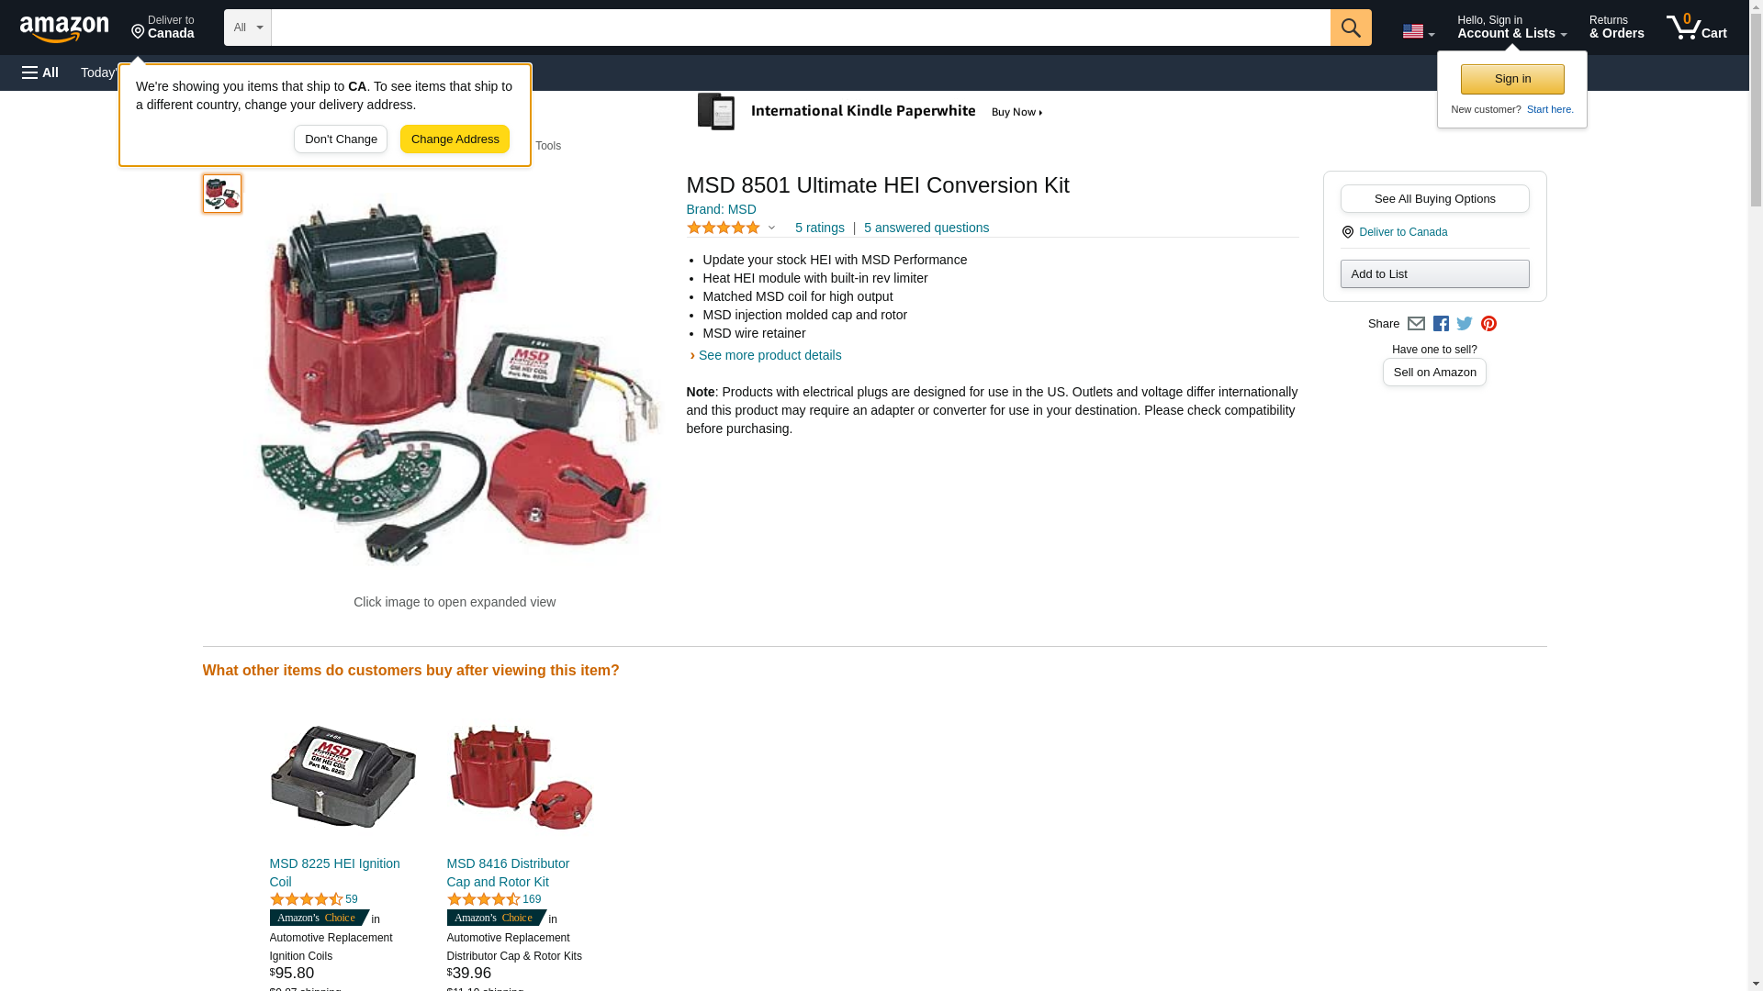1763x991 pixels.
Task: Open the All hamburger menu
Action: (x=40, y=72)
